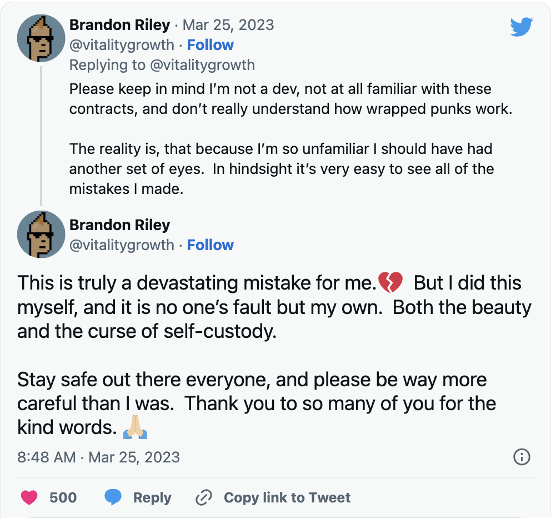Click Follow beside the main tweet handle
Viewport: 551px width, 518px height.
(211, 245)
